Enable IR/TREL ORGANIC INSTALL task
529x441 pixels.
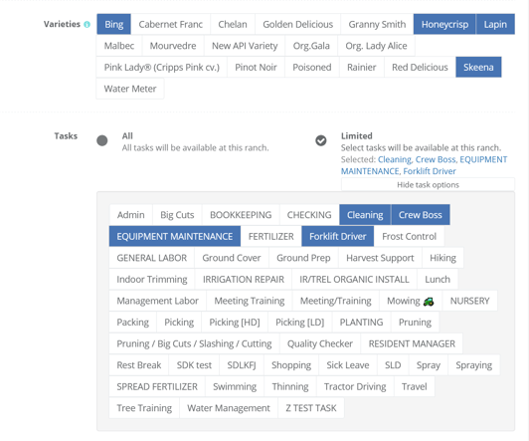pos(354,280)
